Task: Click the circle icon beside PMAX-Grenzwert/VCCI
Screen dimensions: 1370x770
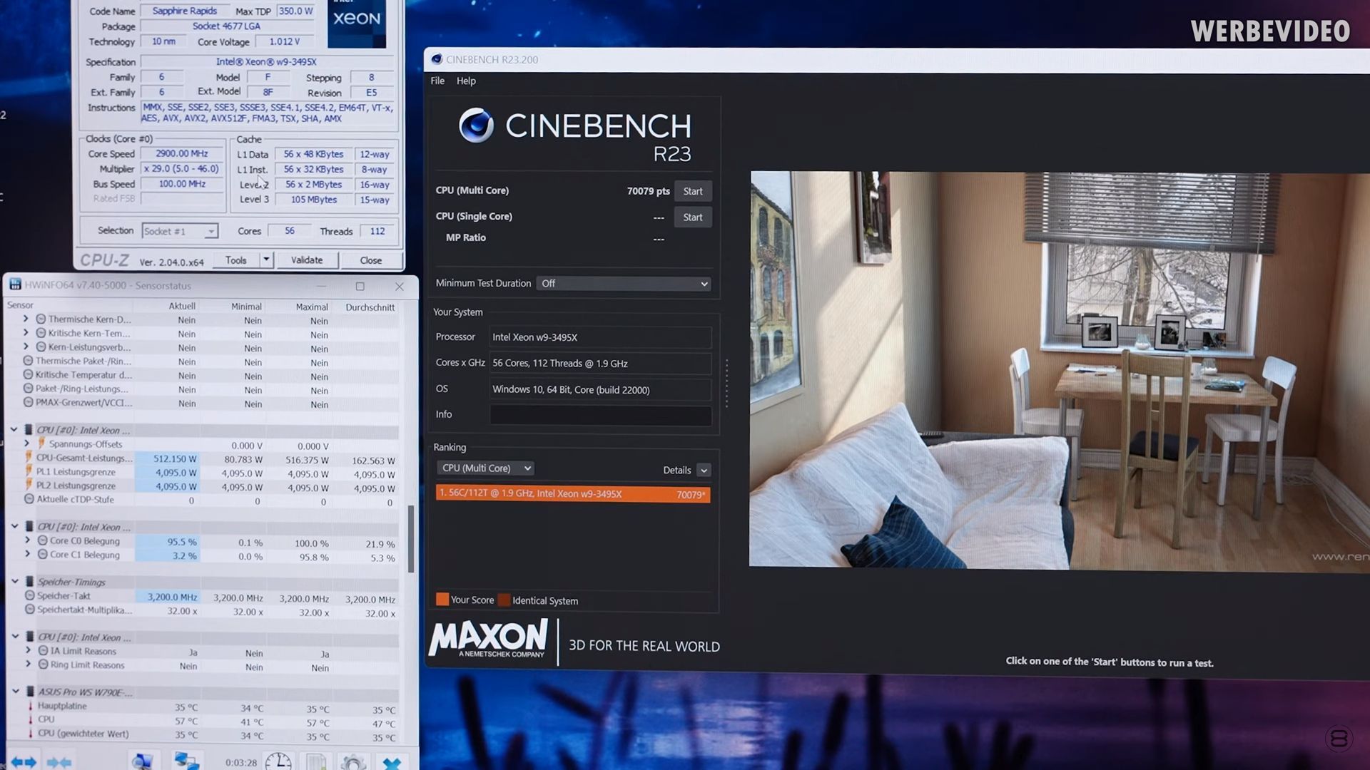Action: coord(28,402)
